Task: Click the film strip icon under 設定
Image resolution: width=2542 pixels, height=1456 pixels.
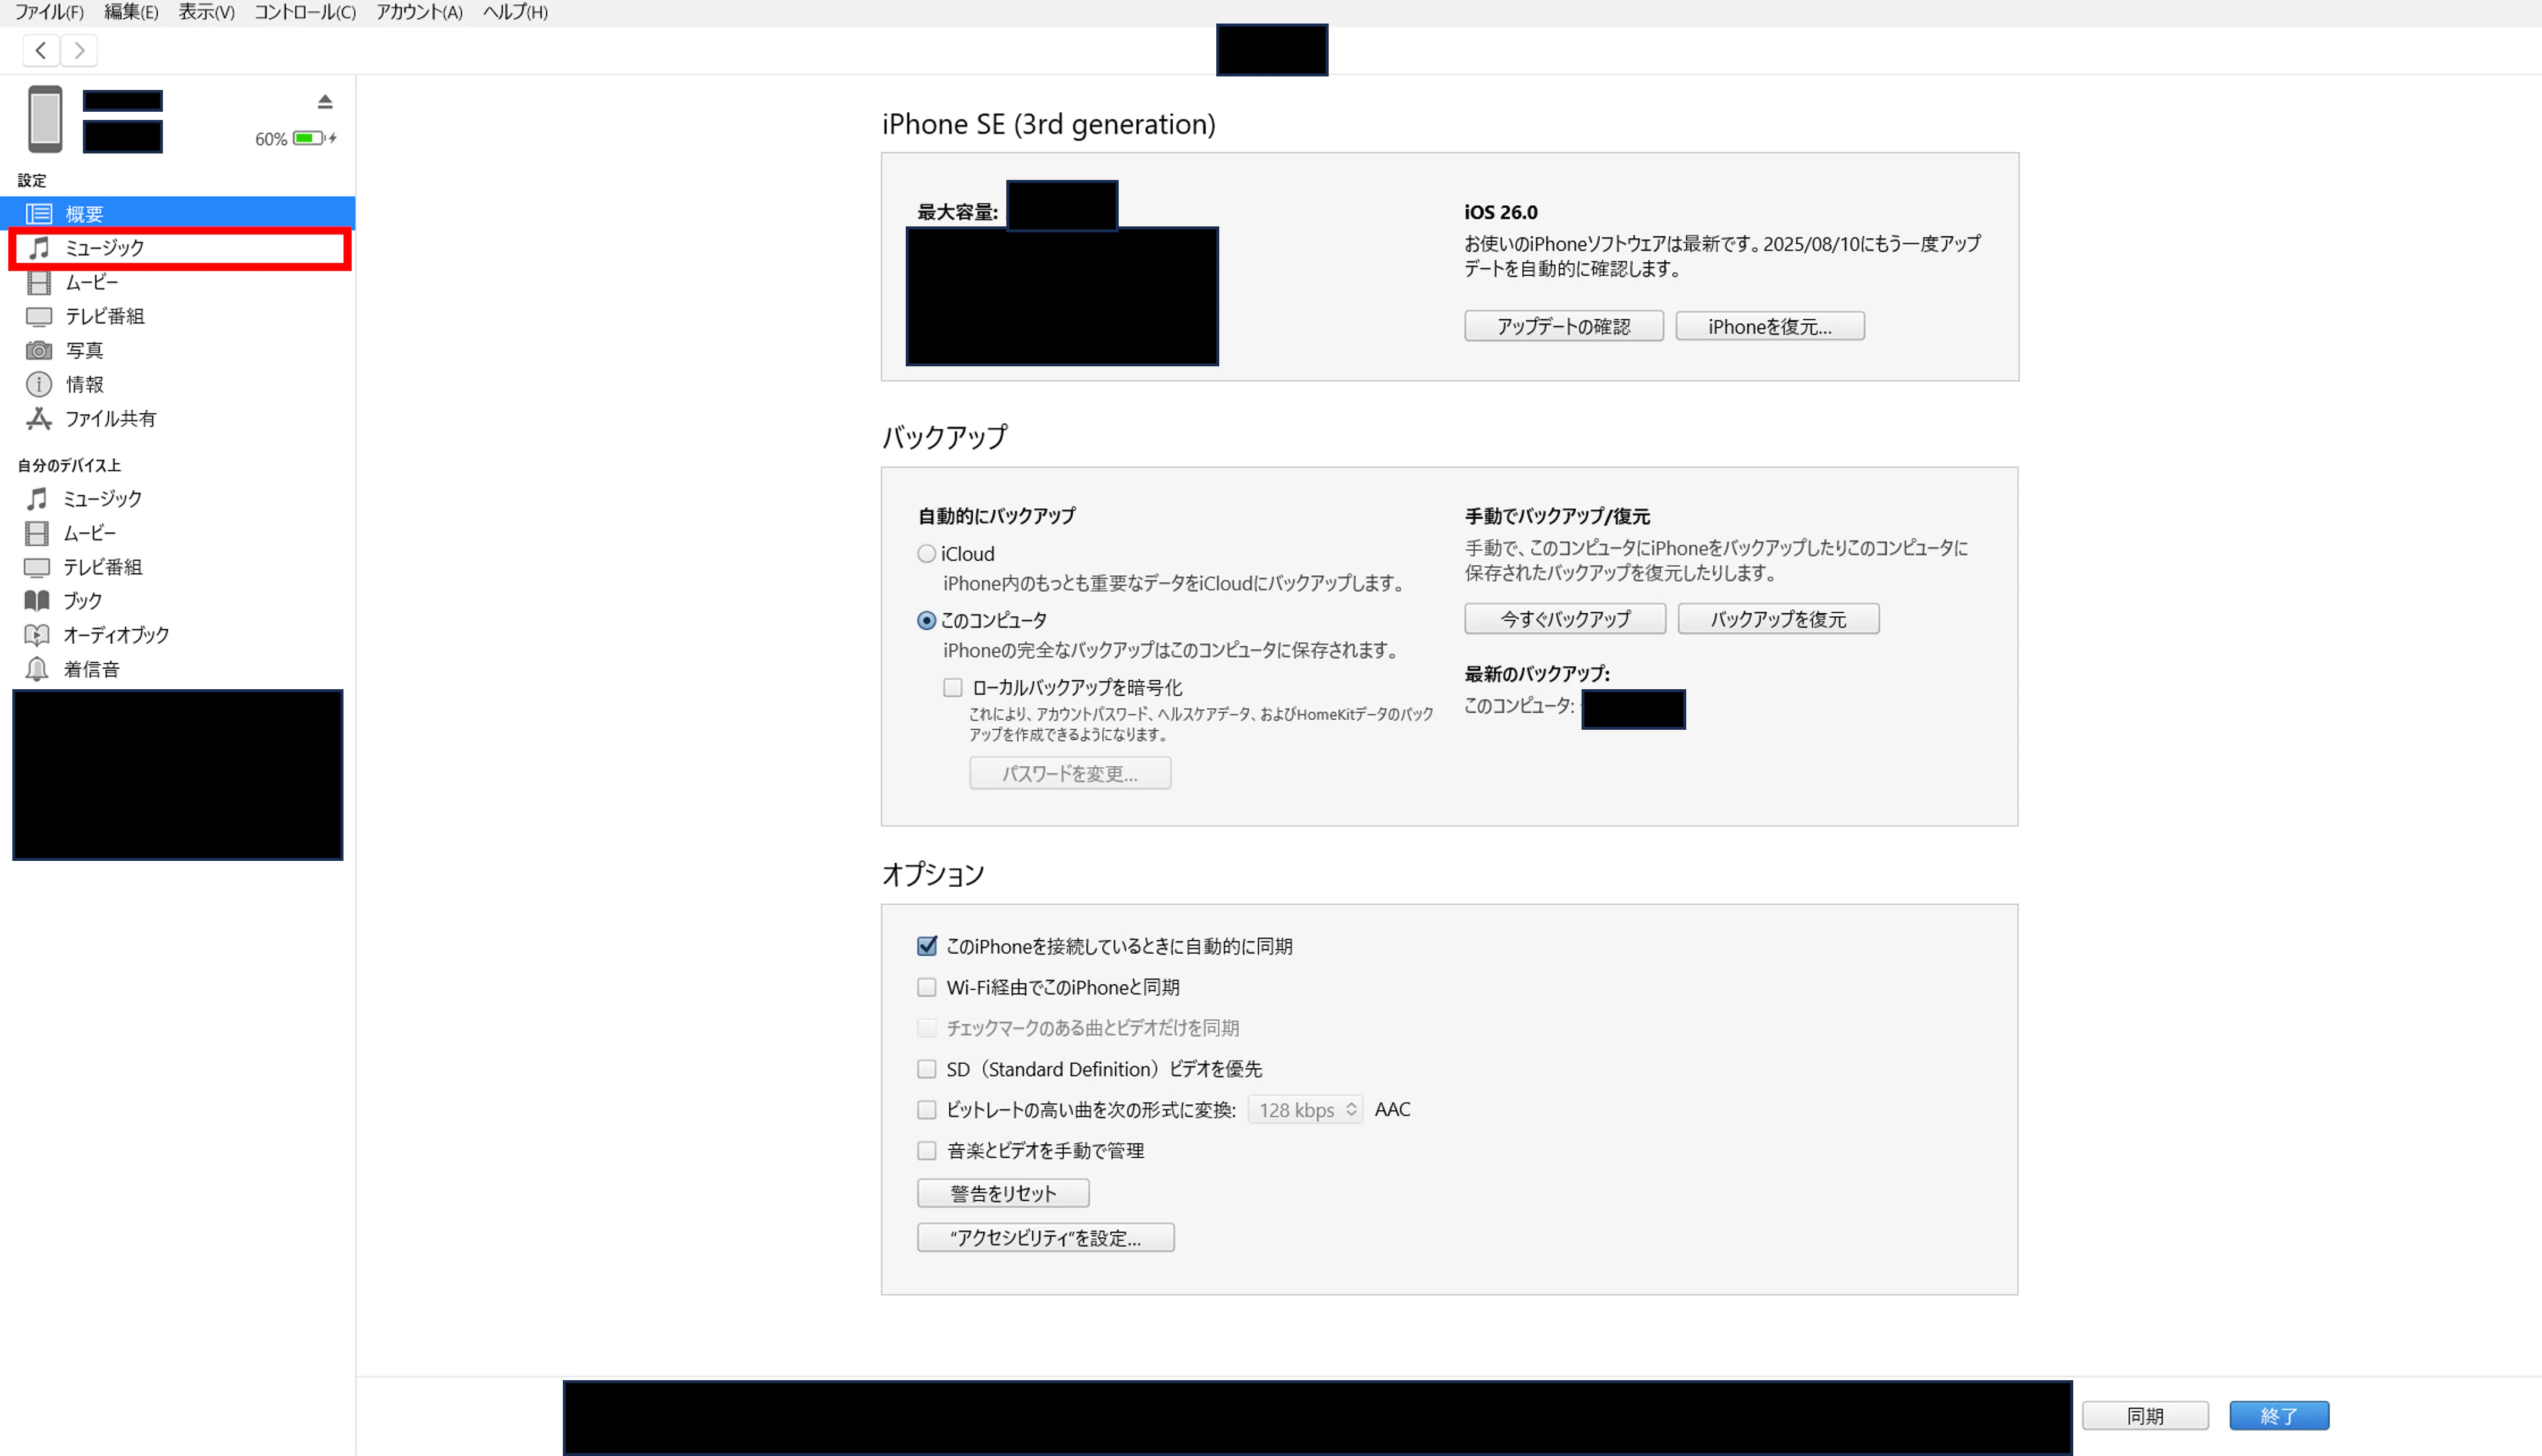Action: [39, 283]
